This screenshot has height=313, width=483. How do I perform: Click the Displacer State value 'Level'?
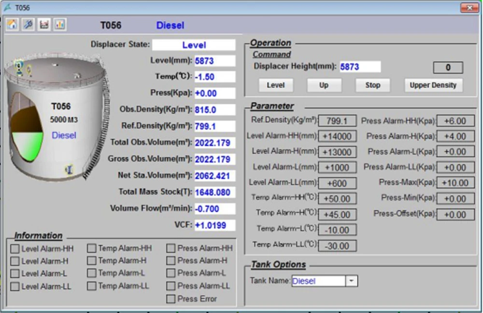tap(194, 45)
